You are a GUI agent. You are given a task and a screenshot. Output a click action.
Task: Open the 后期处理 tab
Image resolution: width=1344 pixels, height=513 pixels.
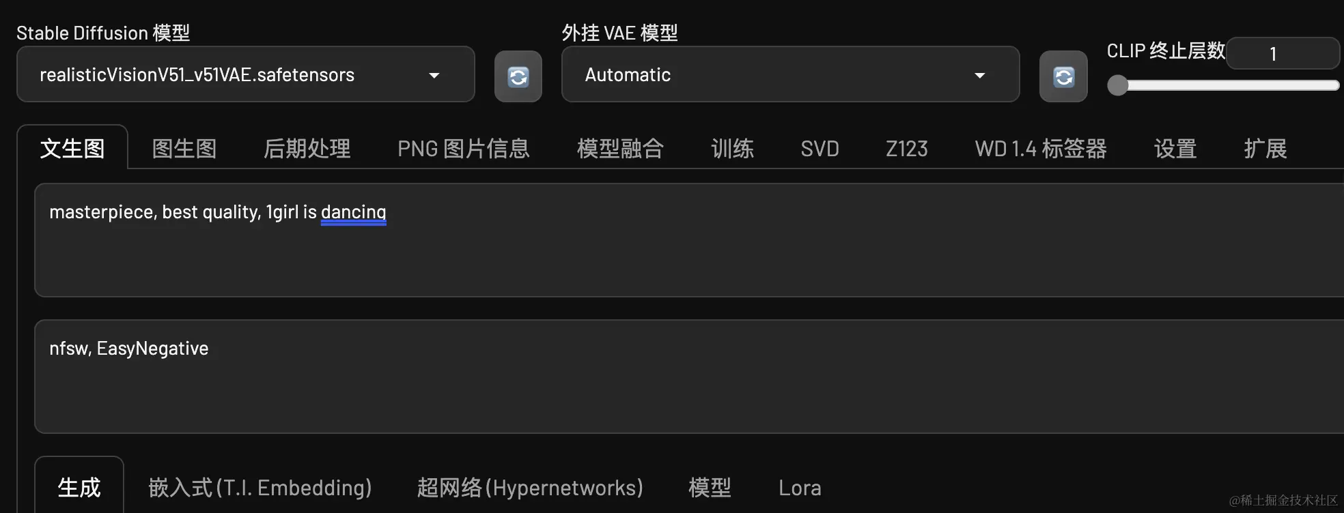[x=307, y=148]
